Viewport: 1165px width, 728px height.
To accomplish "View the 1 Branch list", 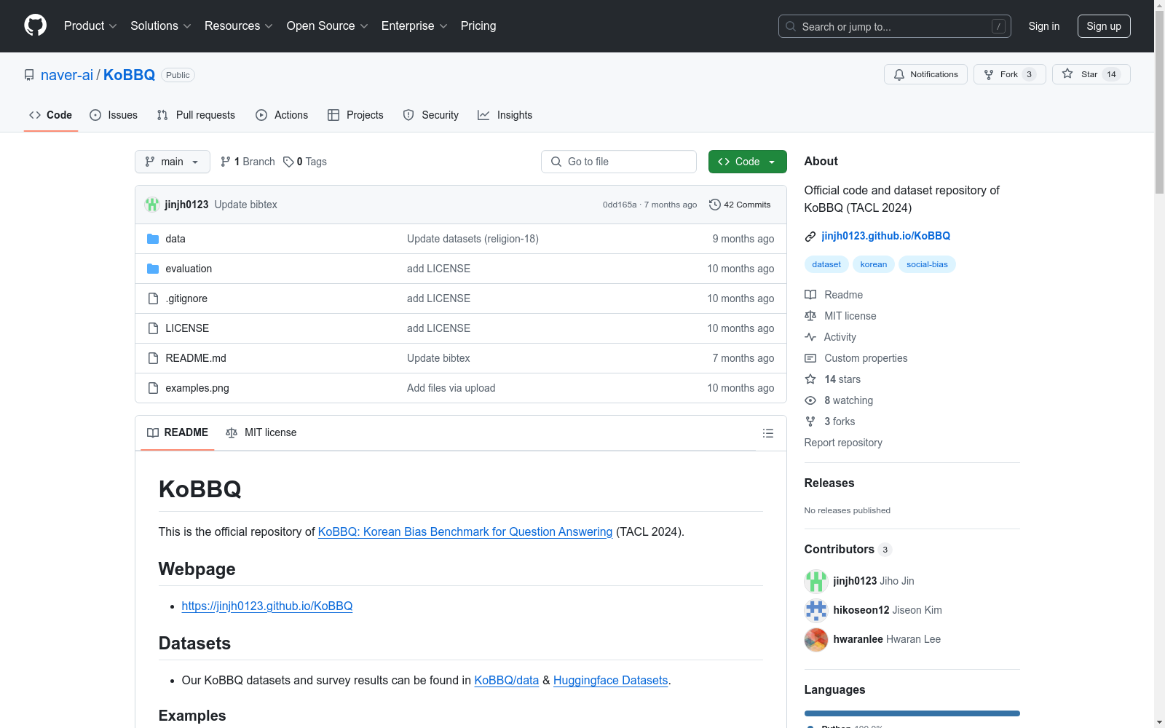I will coord(248,162).
